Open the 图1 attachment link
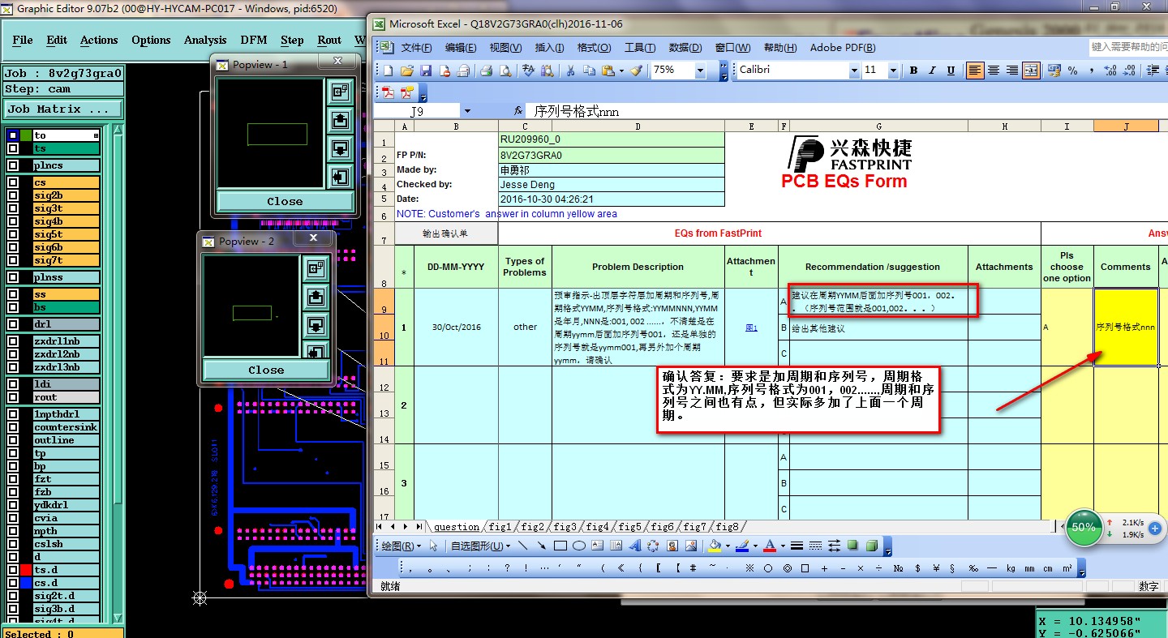Viewport: 1168px width, 638px height. [x=751, y=328]
